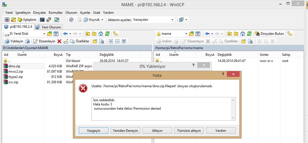Click the globe refresh session icon

[181, 20]
